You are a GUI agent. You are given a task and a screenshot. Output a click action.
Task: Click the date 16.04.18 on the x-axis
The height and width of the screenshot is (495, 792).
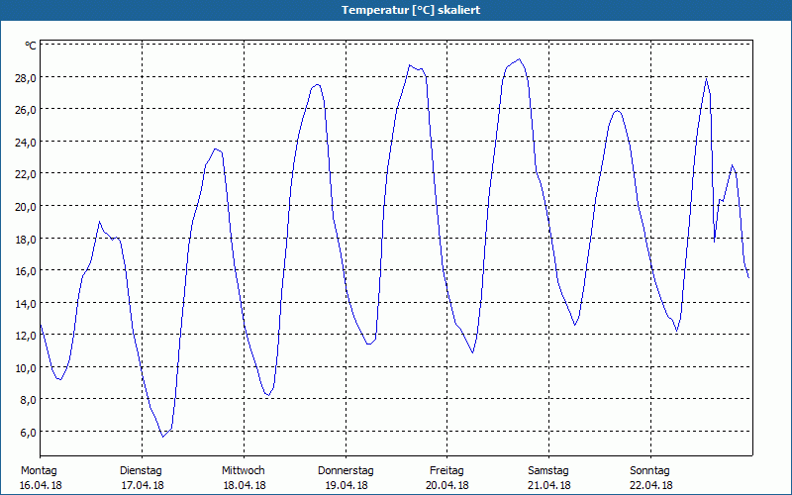click(40, 485)
